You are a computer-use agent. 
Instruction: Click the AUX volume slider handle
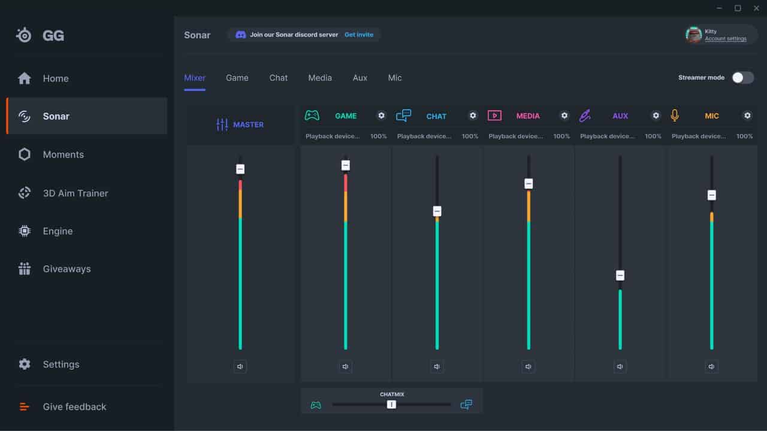click(620, 275)
